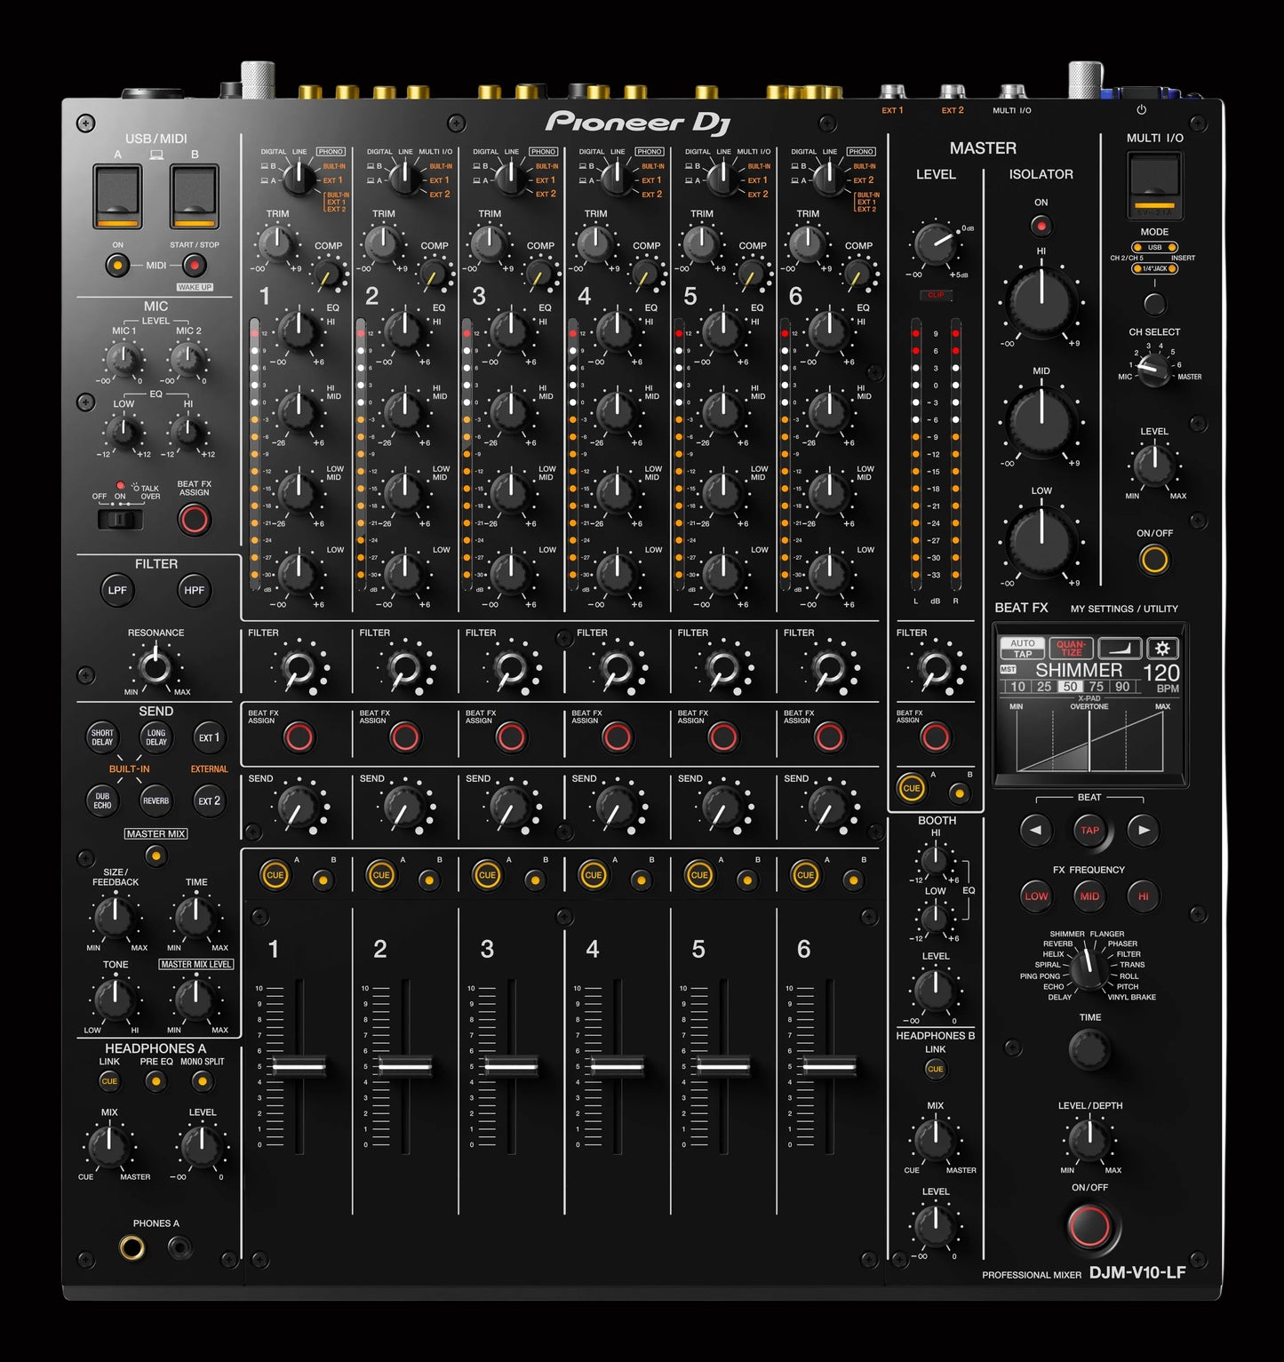Activate channel 4 CUE A button
The width and height of the screenshot is (1284, 1362).
point(593,875)
